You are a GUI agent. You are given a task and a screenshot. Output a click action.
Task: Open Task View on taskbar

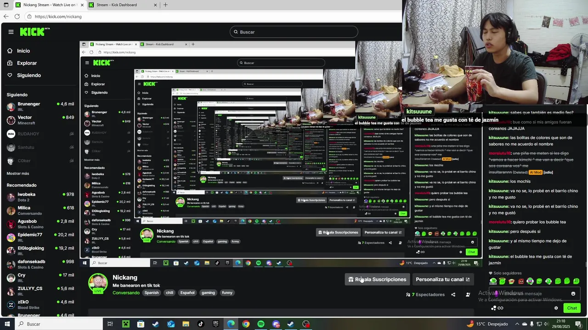coord(110,324)
